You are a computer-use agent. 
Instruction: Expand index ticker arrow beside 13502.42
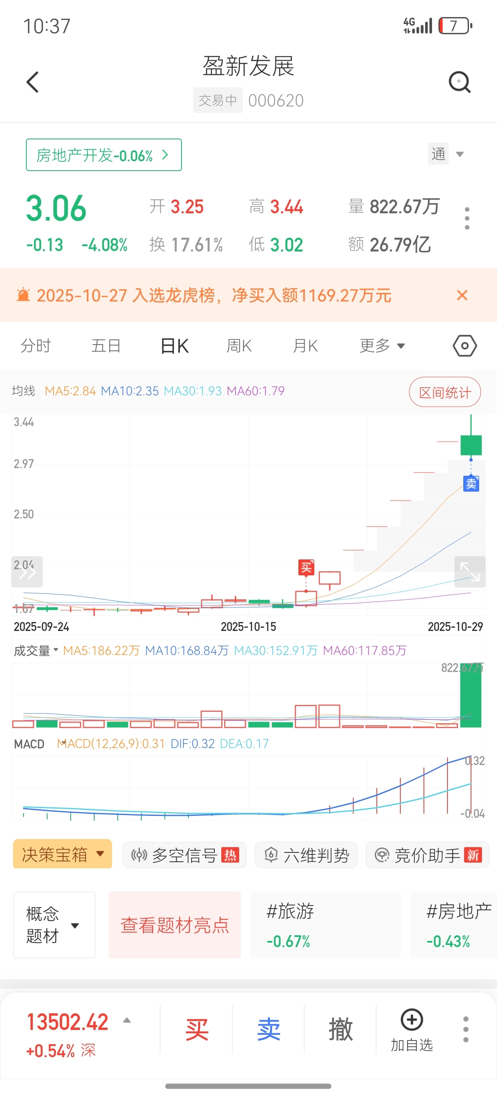tap(127, 1020)
